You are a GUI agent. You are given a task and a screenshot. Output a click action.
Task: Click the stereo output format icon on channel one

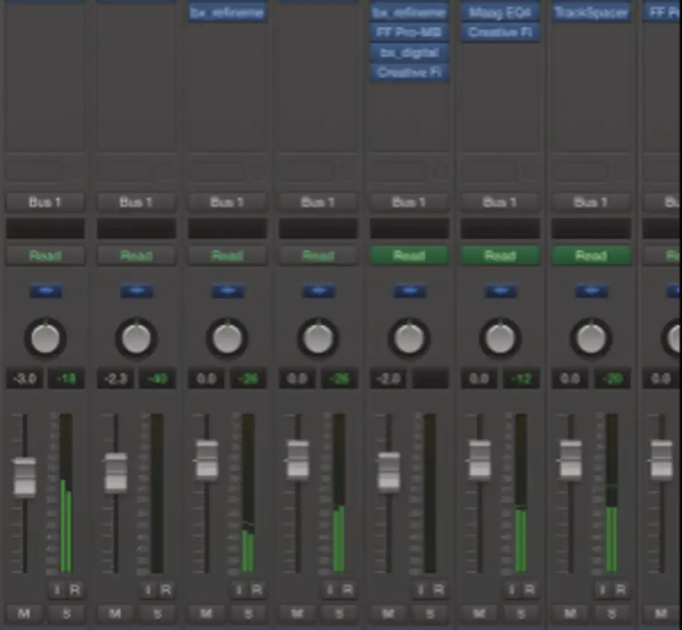45,290
